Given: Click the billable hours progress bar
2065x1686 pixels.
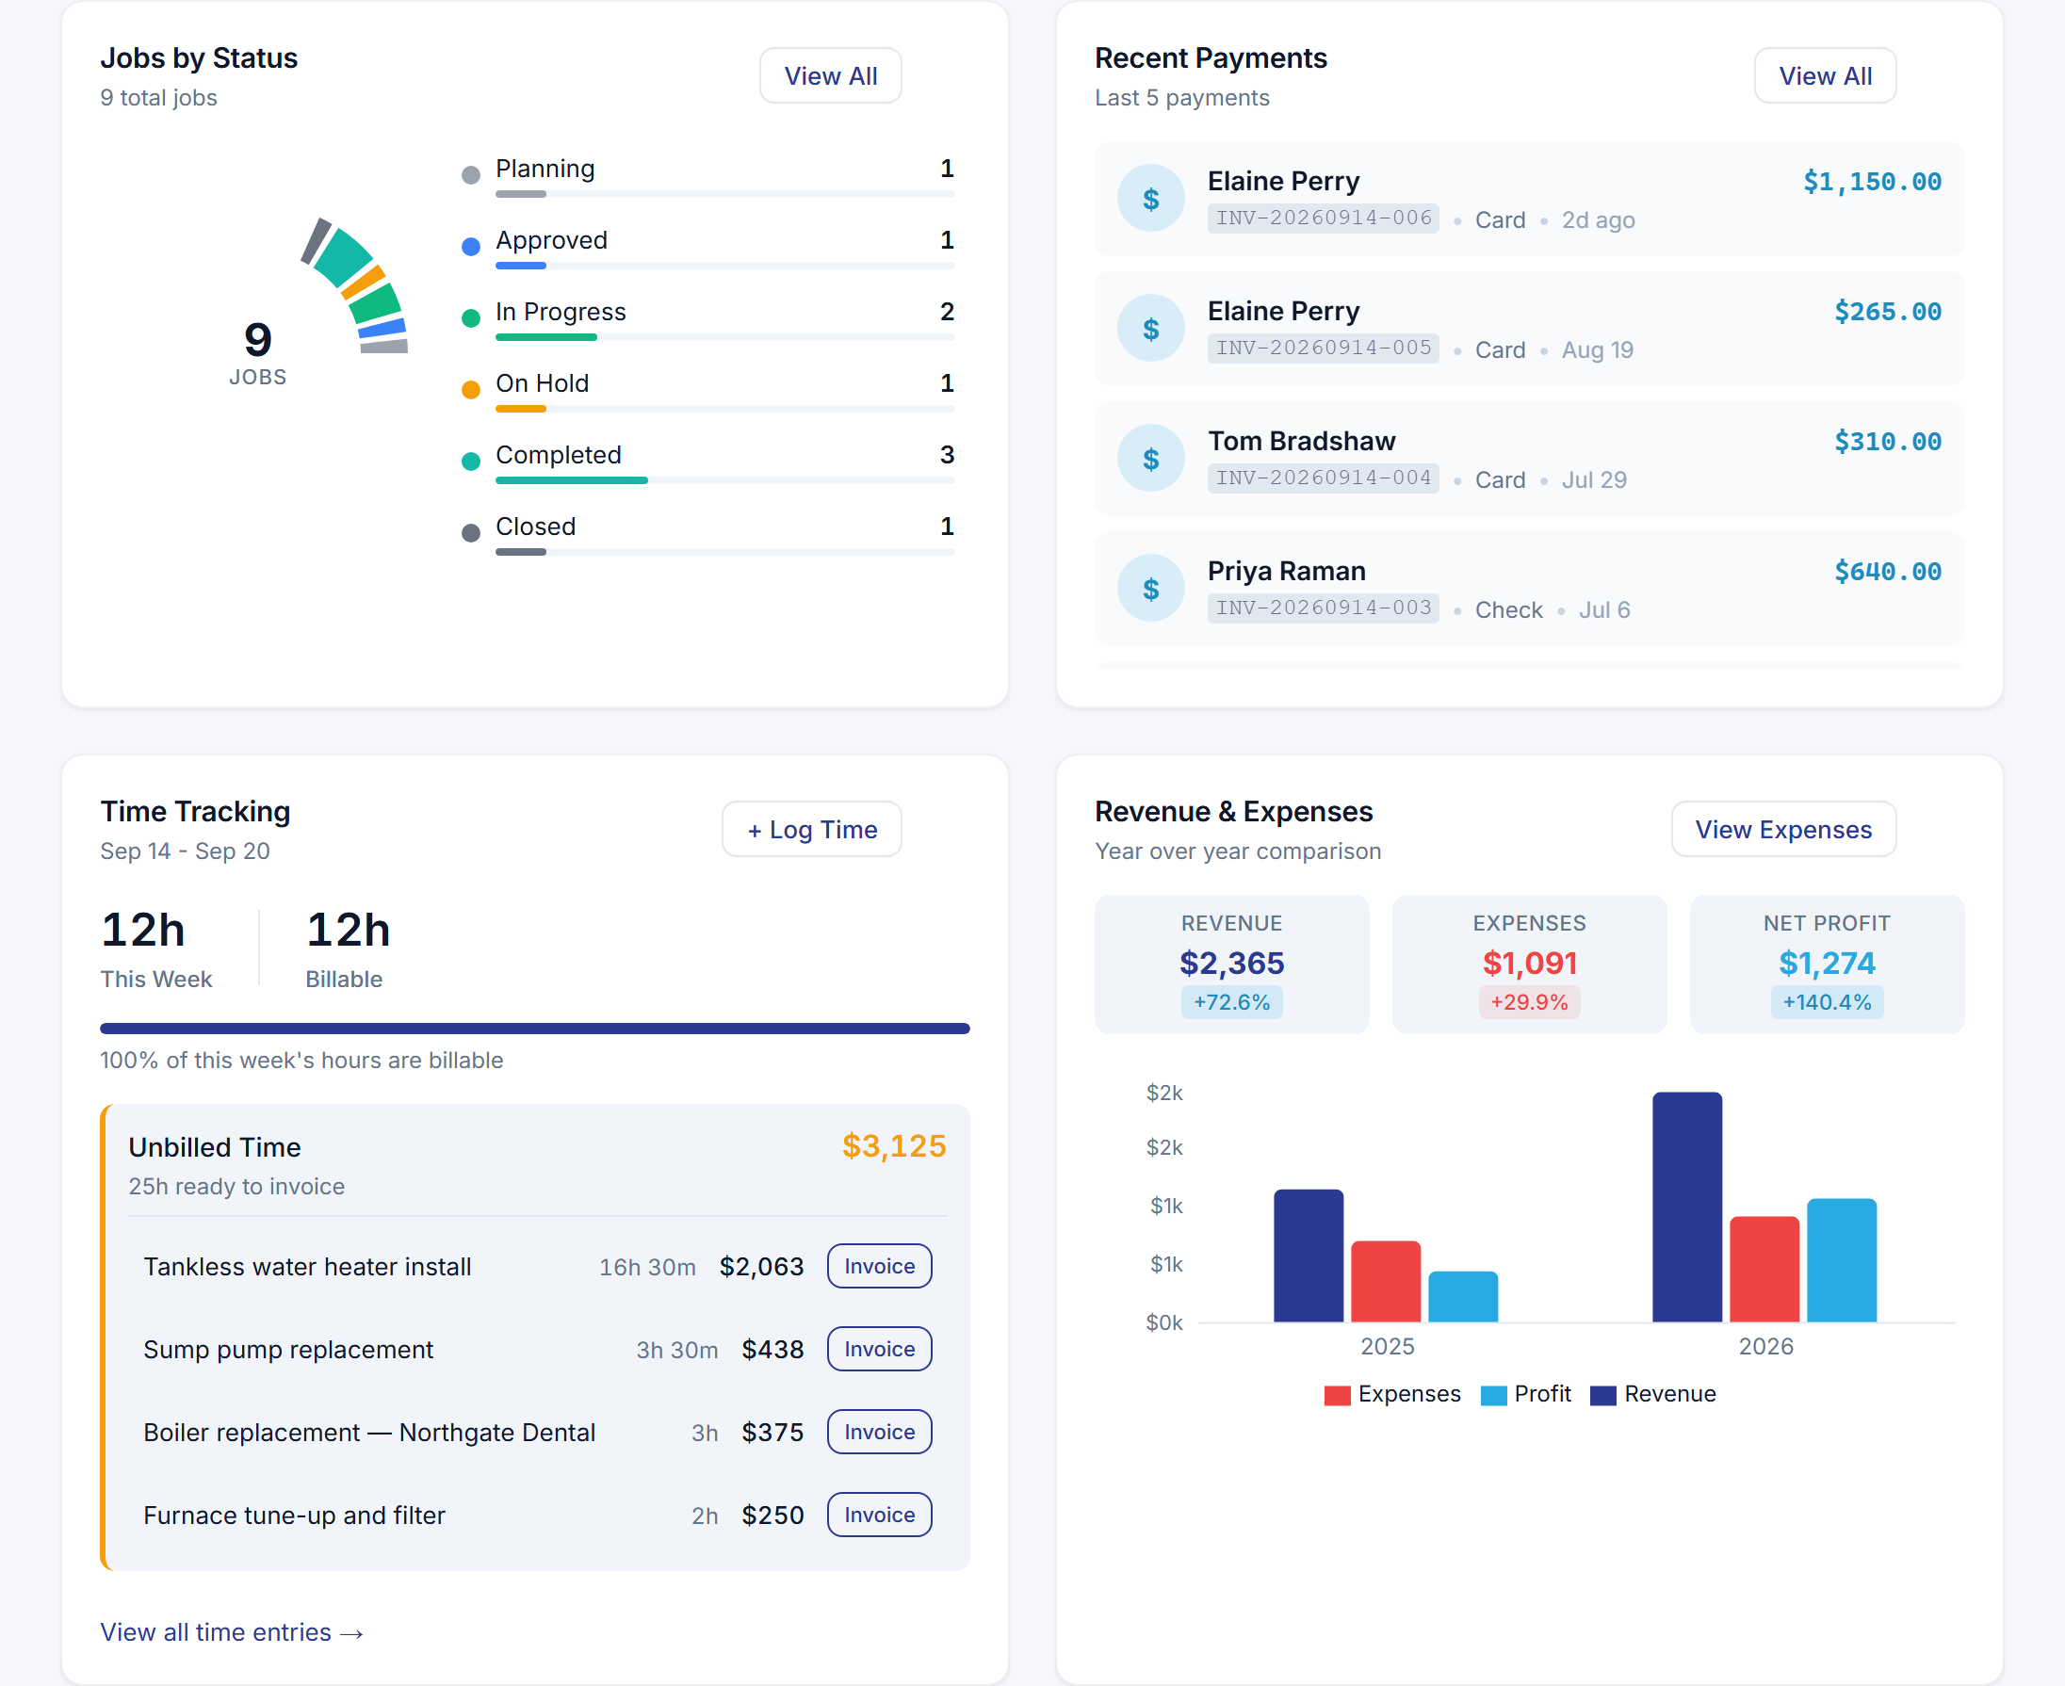Looking at the screenshot, I should coord(535,1029).
